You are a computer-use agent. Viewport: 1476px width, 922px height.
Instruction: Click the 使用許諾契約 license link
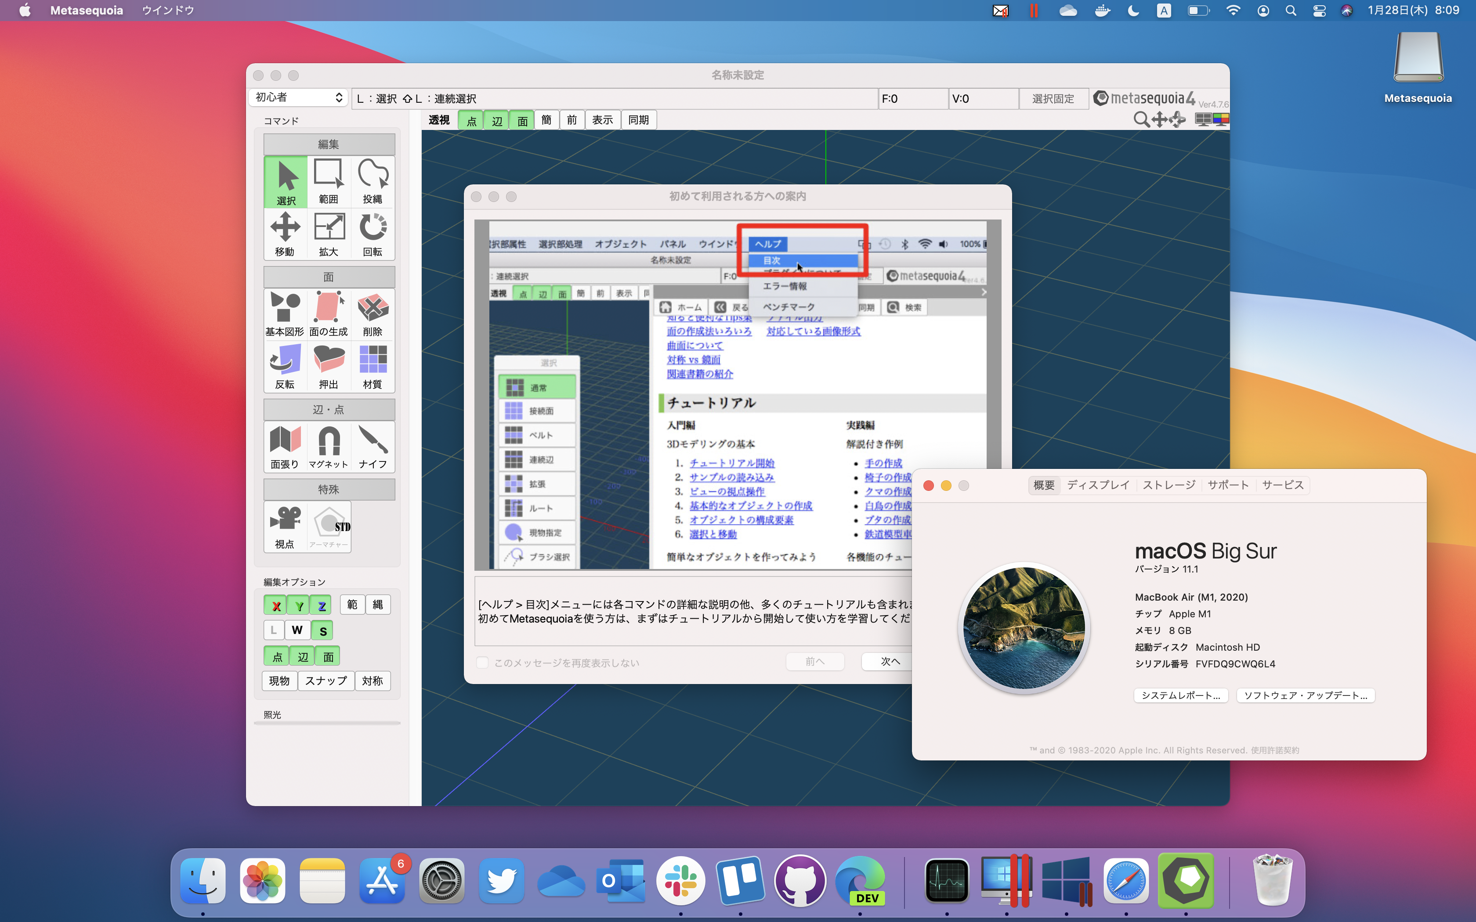1275,751
